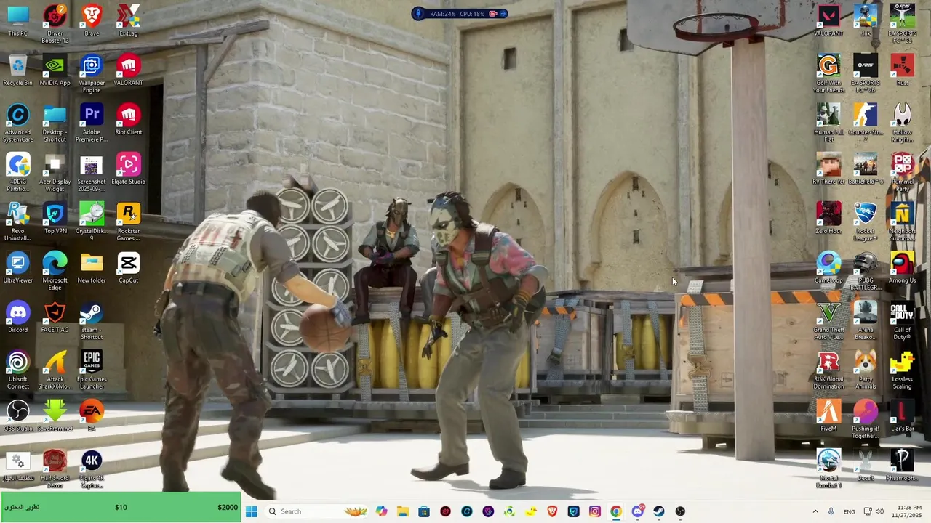931x523 pixels.
Task: Open the Elgato 4K Capture shortcut
Action: tap(92, 468)
